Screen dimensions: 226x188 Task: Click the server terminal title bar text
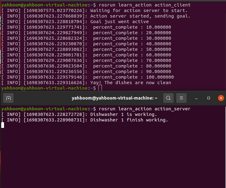pos(115,98)
